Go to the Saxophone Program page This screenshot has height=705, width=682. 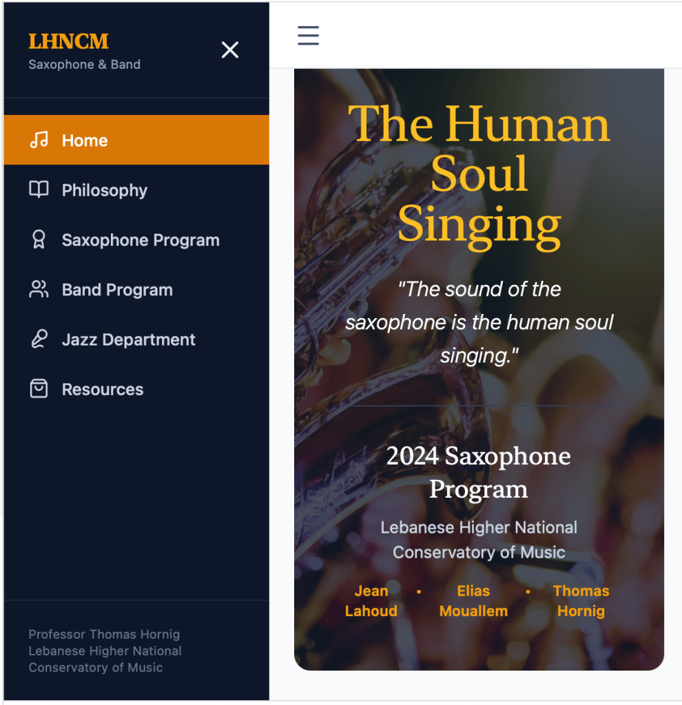click(141, 240)
